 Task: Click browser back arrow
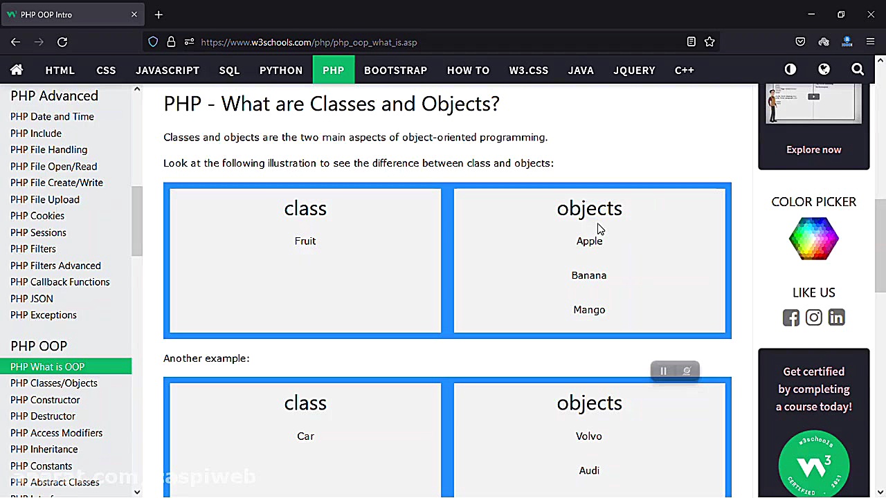[x=15, y=42]
